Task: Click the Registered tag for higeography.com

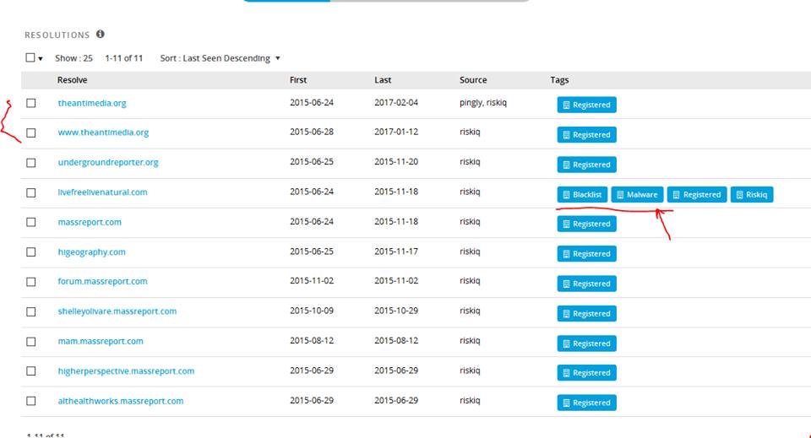Action: [x=586, y=254]
